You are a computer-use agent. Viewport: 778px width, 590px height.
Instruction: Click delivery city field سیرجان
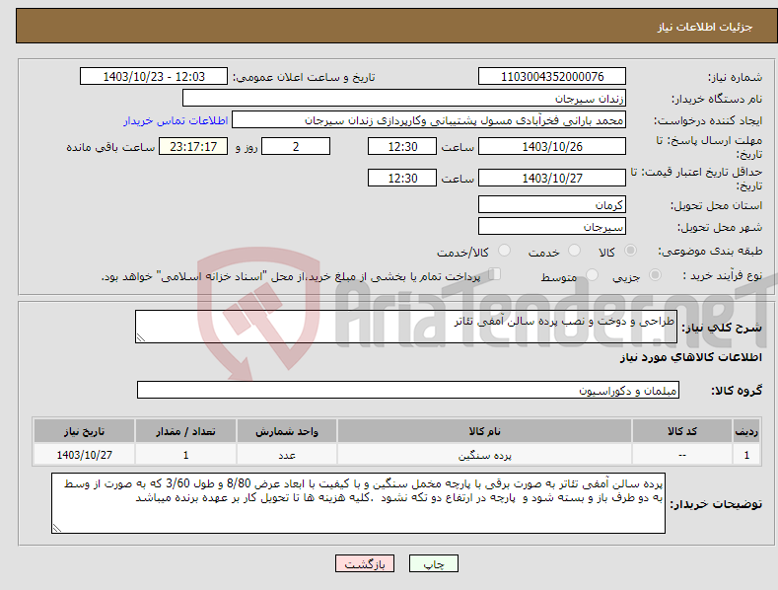(x=552, y=227)
